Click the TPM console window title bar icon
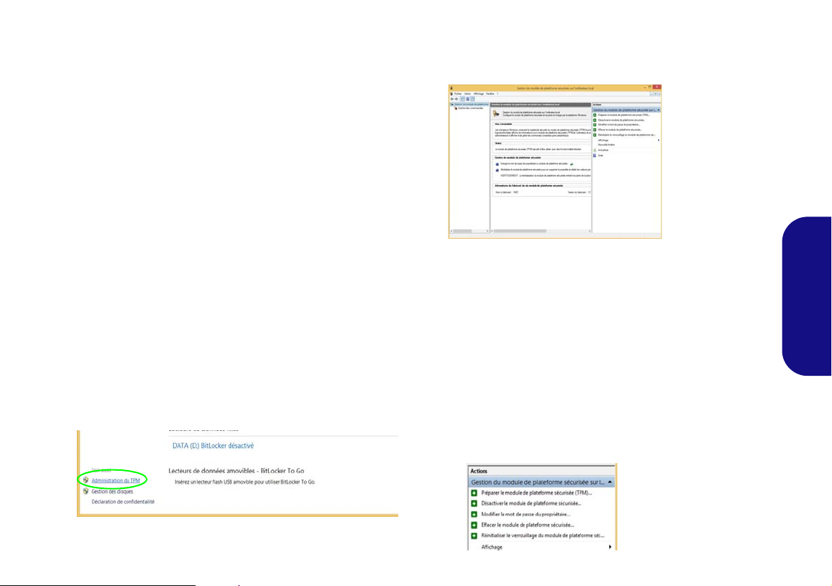 451,88
